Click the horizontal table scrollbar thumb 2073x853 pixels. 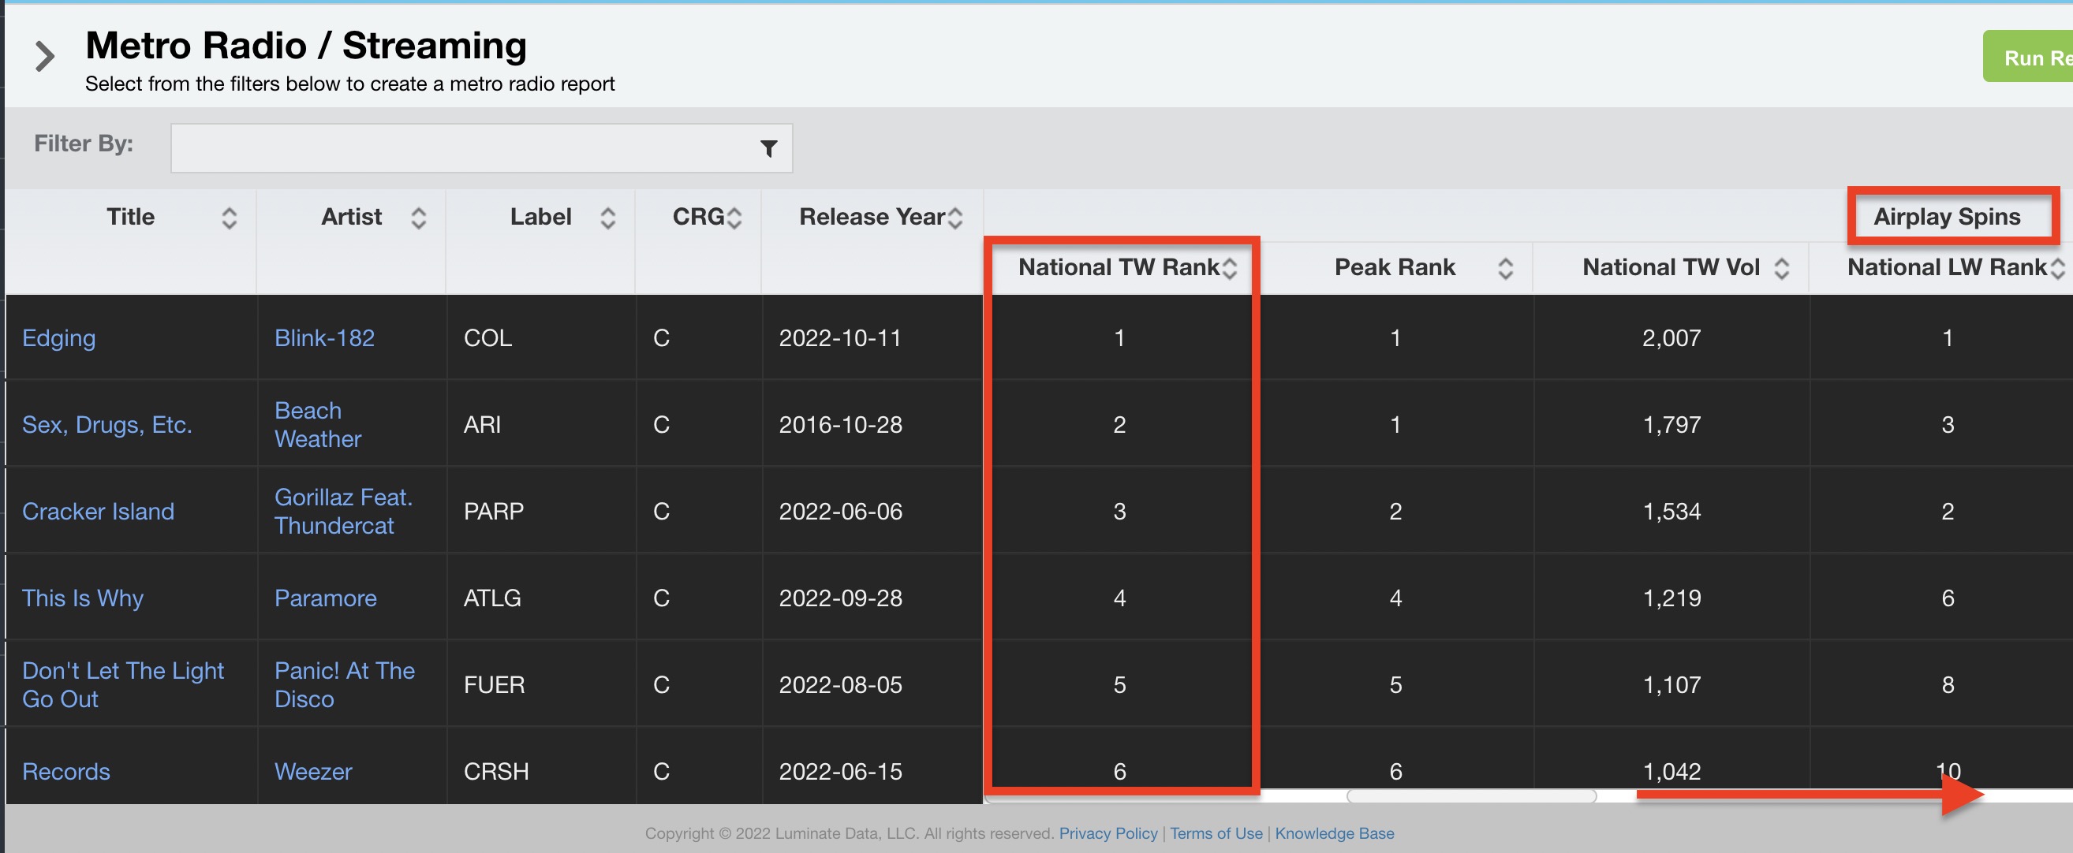(x=1471, y=796)
